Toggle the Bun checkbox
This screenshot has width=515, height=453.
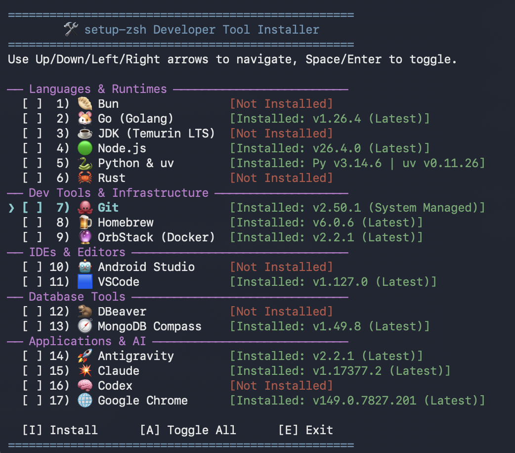point(32,104)
